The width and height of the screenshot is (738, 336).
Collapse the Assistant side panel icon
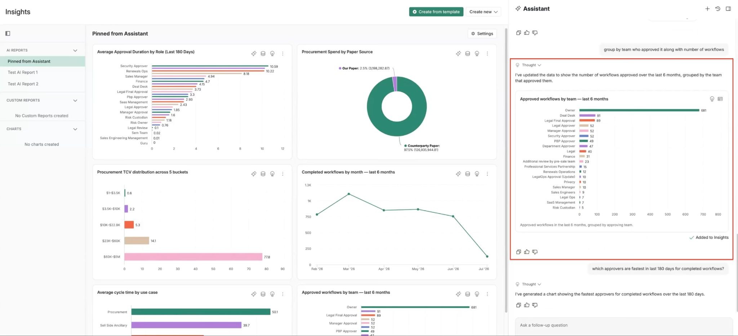728,9
